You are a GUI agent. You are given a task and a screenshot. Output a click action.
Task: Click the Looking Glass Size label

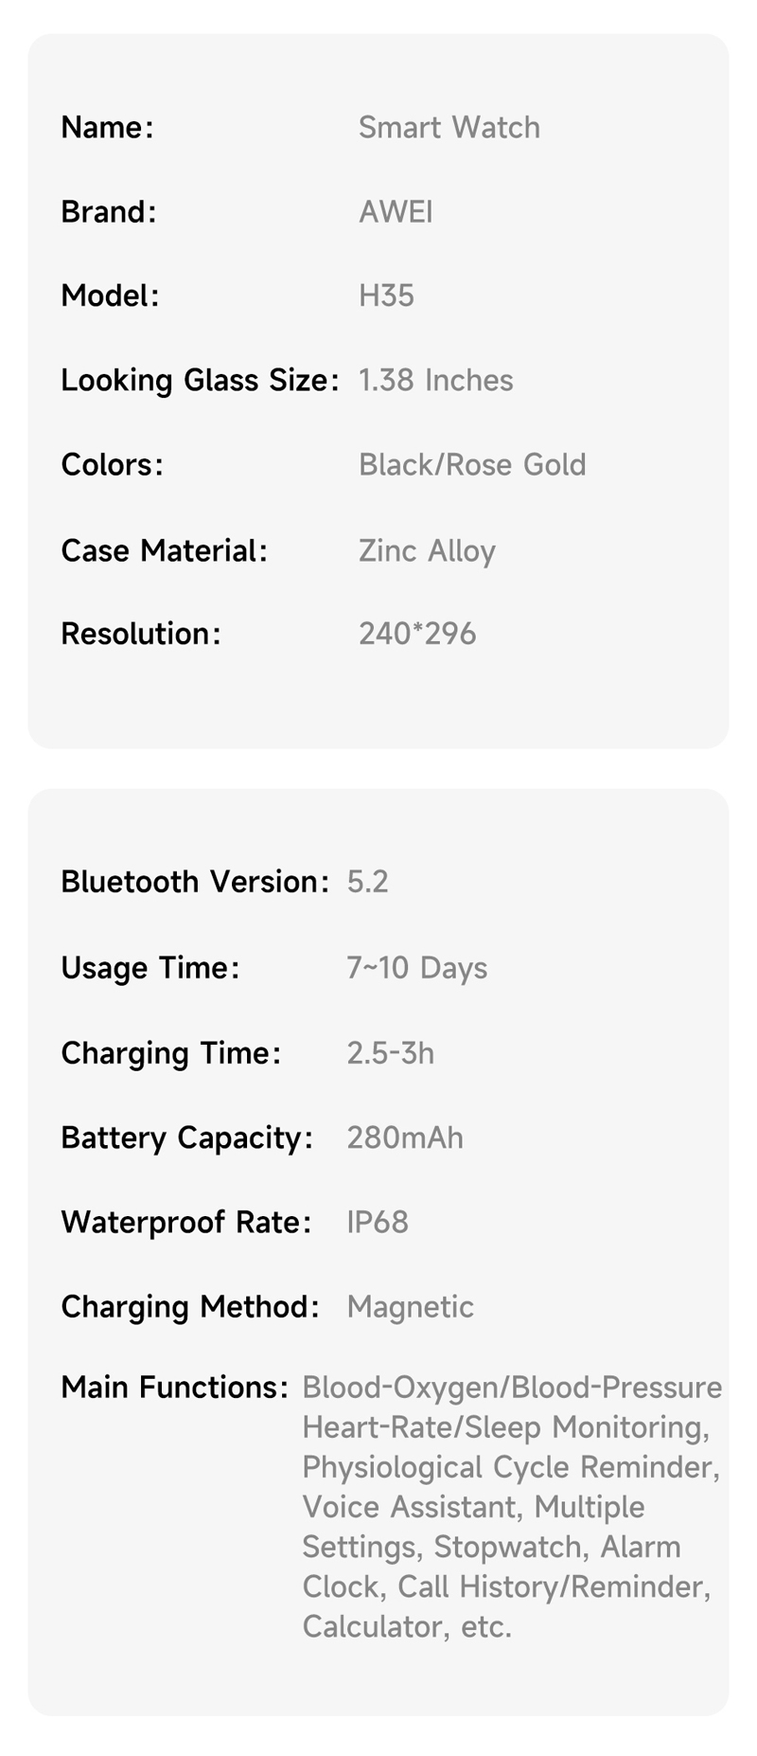(200, 381)
